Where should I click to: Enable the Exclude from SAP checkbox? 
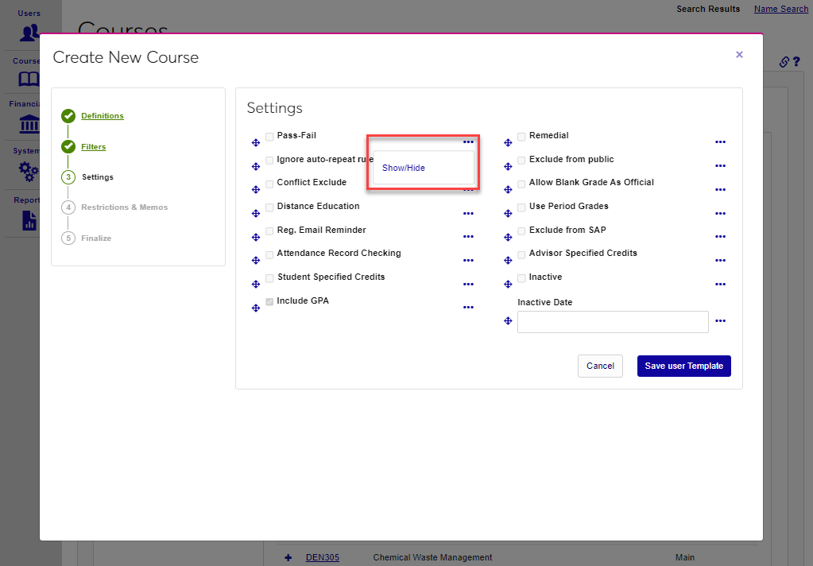coord(521,231)
